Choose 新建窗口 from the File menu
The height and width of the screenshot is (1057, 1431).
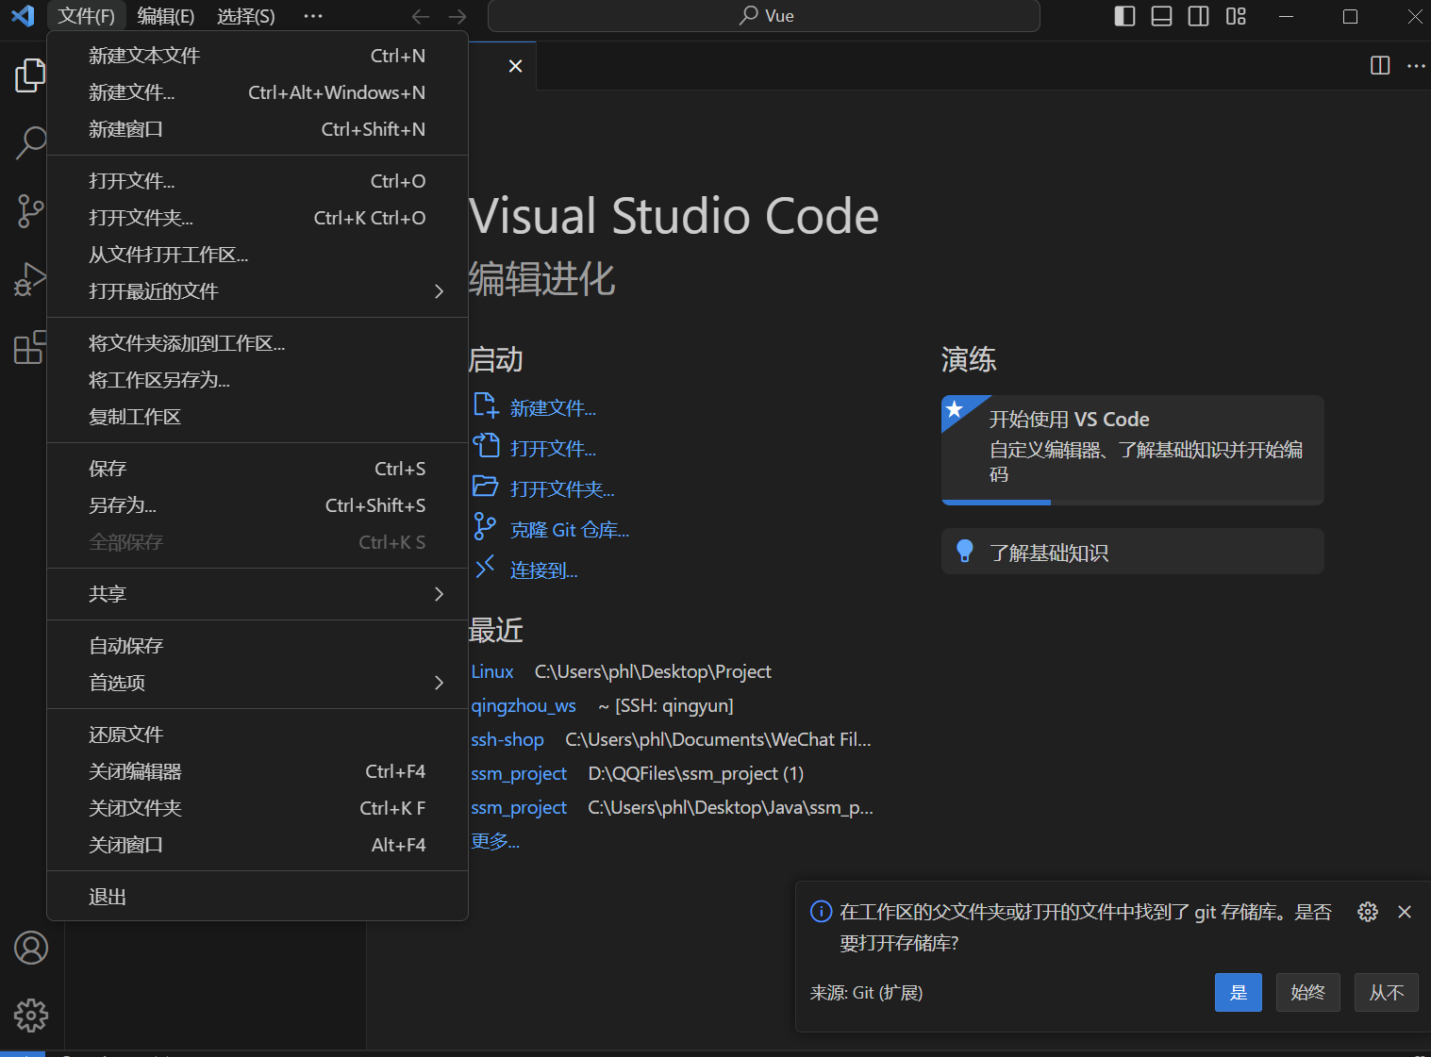coord(258,129)
